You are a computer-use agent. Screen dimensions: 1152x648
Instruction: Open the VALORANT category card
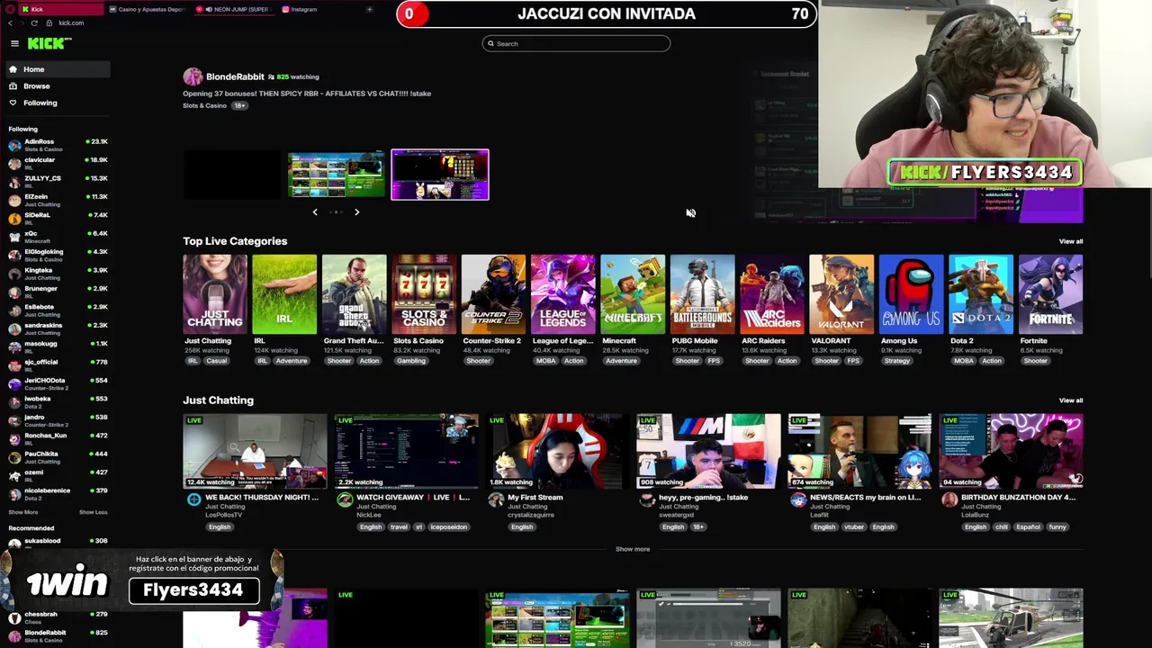click(841, 294)
